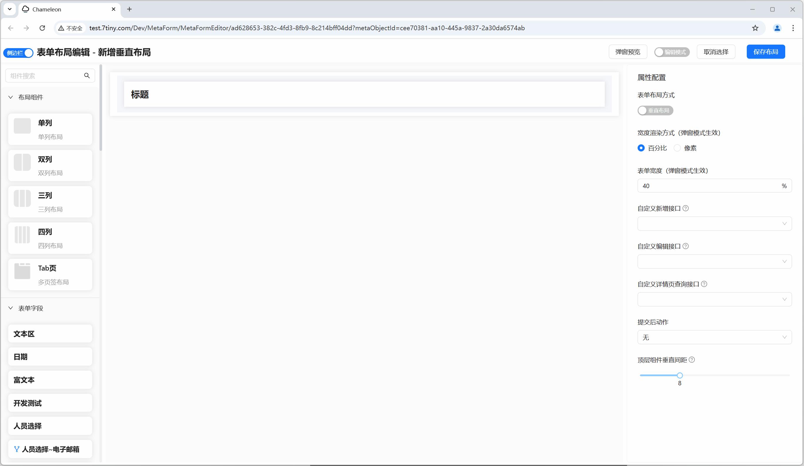Click help icon beside 自定义新增接口
Viewport: 804px width, 466px height.
686,208
